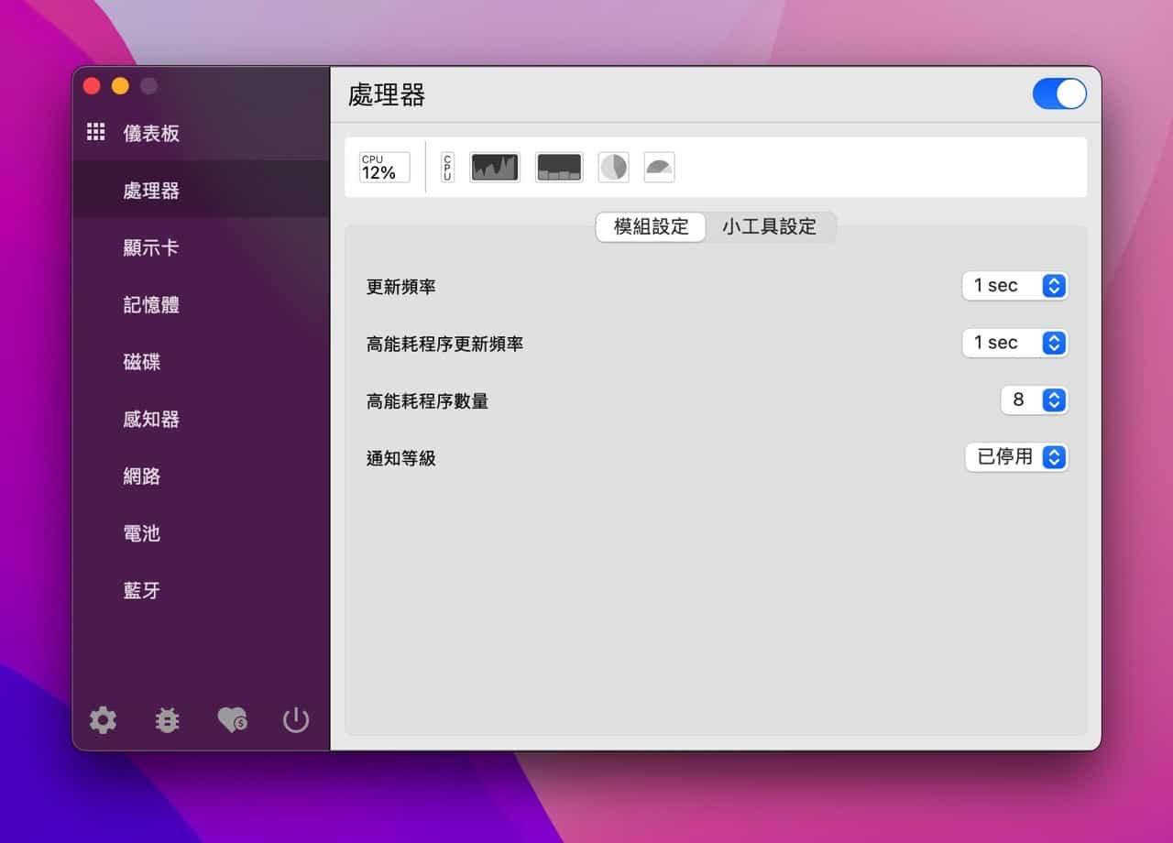Toggle the 處理器 module switch off
The height and width of the screenshot is (843, 1173).
click(1059, 93)
